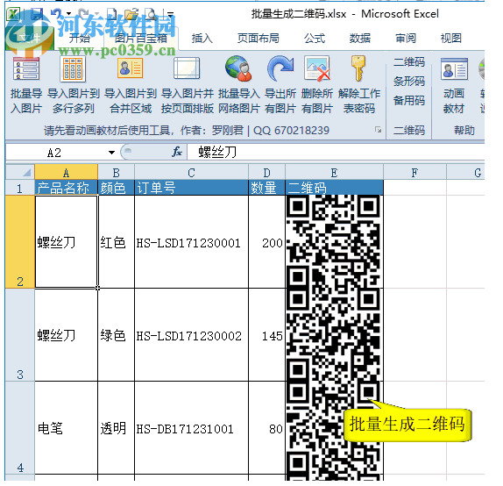Select column E header

(x=334, y=172)
